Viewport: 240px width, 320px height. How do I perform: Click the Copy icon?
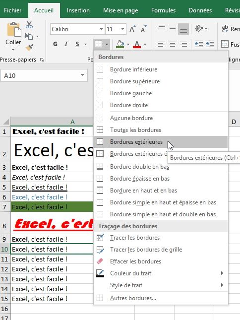coord(29,36)
